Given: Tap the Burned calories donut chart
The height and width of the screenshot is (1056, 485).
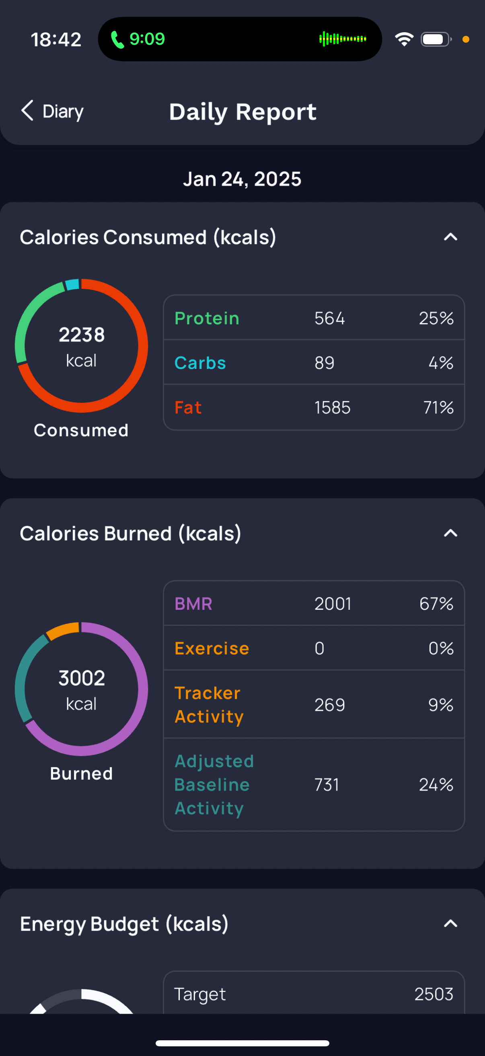Looking at the screenshot, I should [x=82, y=689].
